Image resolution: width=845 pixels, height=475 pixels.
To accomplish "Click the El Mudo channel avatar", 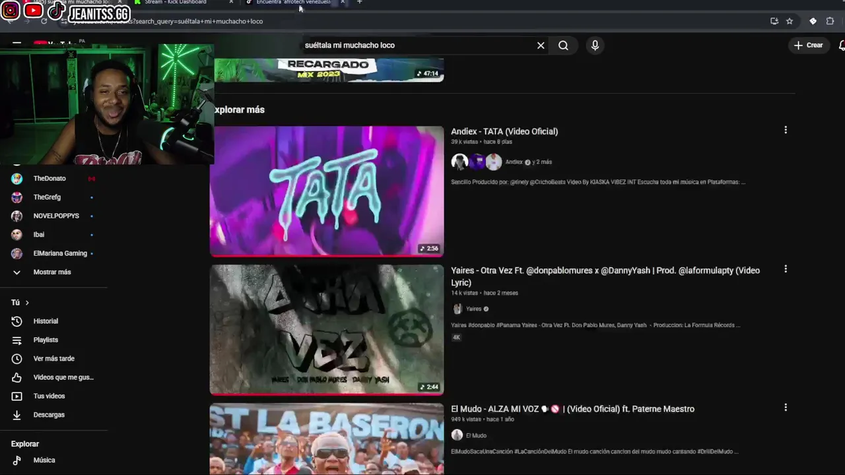I will [x=457, y=435].
